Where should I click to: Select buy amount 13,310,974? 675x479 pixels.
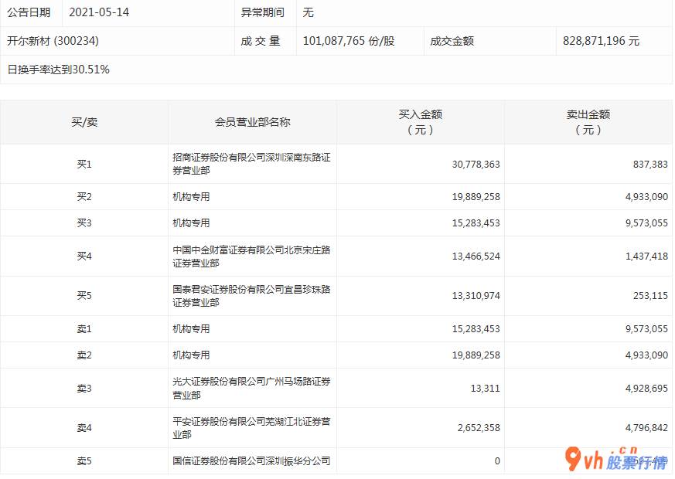point(476,296)
